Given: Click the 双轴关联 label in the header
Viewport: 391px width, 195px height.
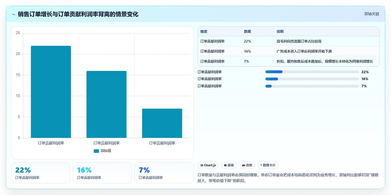Looking at the screenshot, I should click(x=372, y=14).
